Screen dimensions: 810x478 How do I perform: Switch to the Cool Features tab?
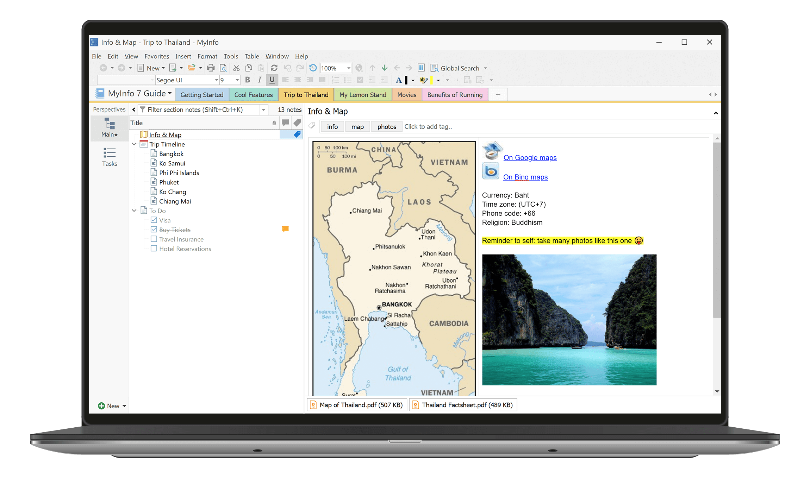(x=254, y=95)
